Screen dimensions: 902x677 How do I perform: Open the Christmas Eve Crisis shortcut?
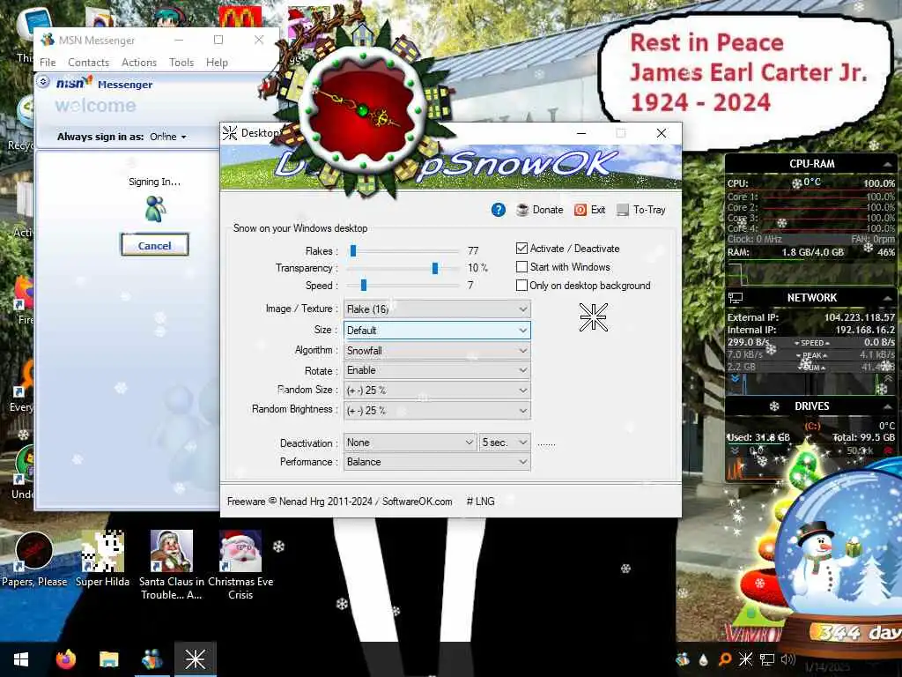point(240,565)
